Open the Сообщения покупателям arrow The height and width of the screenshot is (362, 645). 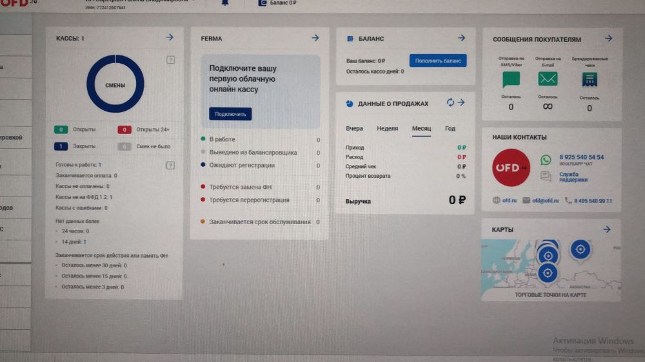[608, 39]
